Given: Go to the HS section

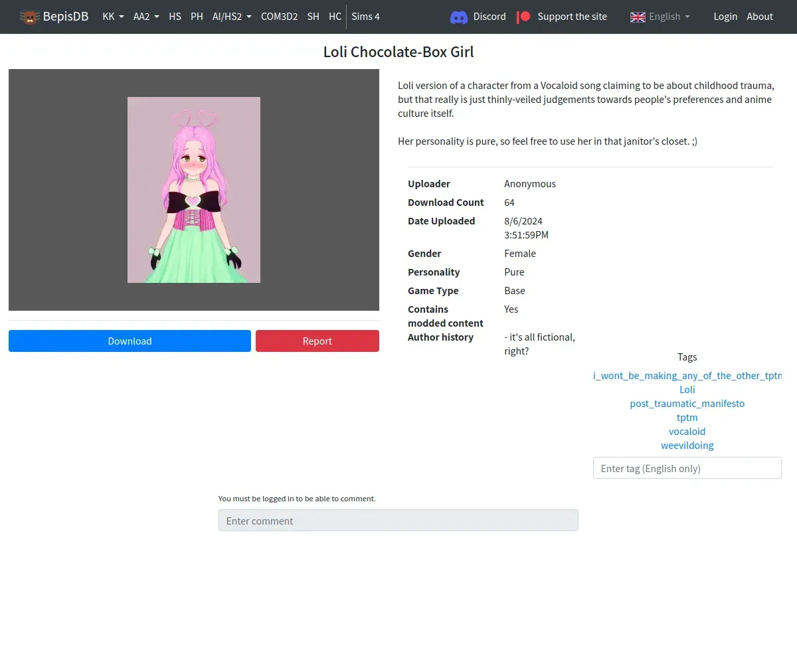Looking at the screenshot, I should point(175,17).
